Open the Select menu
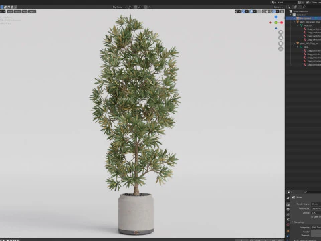Image resolution: width=321 pixels, height=241 pixels. 17,11
